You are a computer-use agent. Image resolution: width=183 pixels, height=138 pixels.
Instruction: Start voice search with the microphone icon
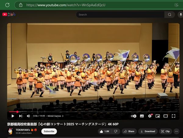[181, 15]
